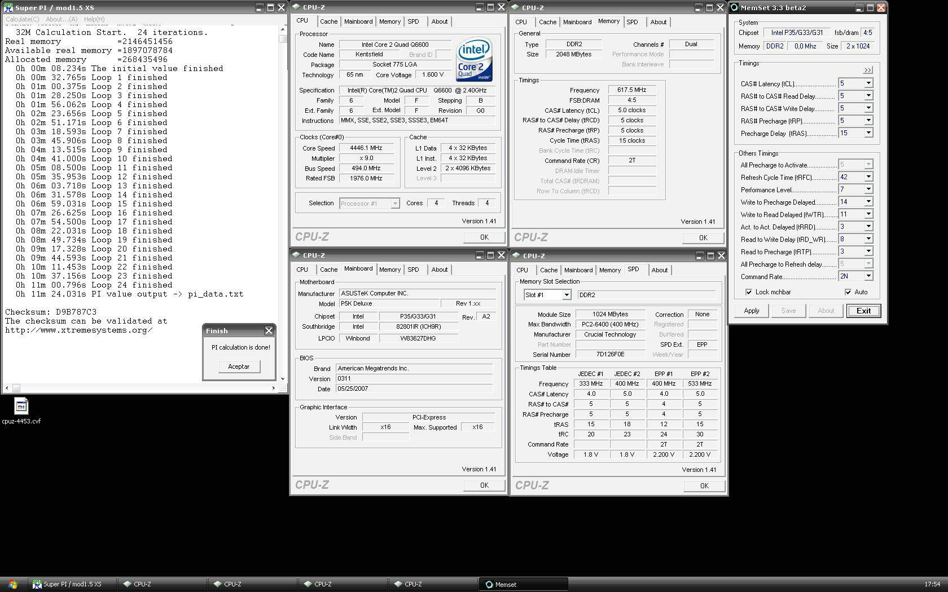Open Read to Precharge (tRTP) dropdown
The height and width of the screenshot is (592, 948).
click(868, 251)
